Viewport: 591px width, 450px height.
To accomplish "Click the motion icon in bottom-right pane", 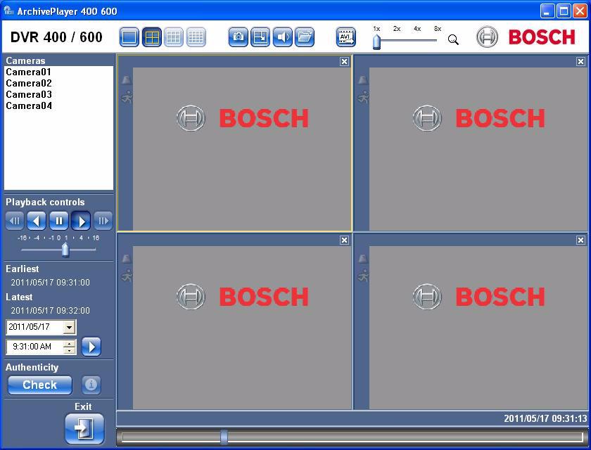I will coord(363,276).
